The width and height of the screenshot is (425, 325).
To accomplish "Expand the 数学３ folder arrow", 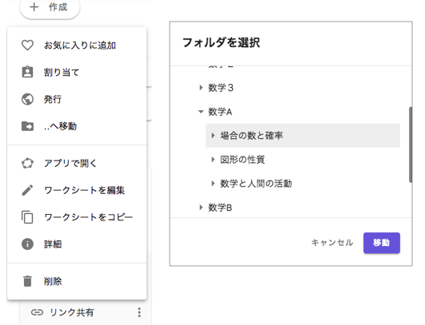I will [201, 88].
